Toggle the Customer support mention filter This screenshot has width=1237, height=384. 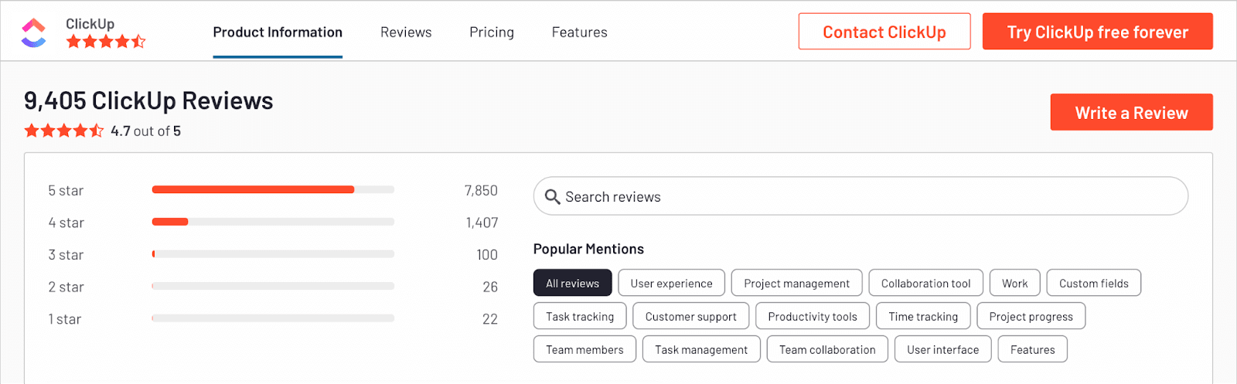(x=691, y=316)
